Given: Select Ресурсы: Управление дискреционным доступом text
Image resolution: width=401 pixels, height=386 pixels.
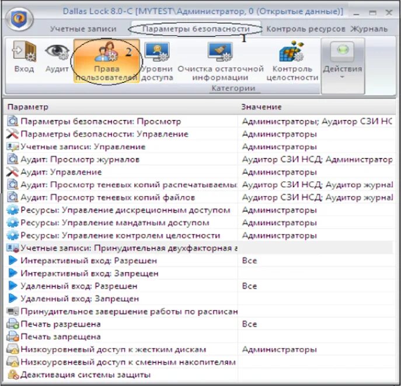Looking at the screenshot, I should pos(125,210).
